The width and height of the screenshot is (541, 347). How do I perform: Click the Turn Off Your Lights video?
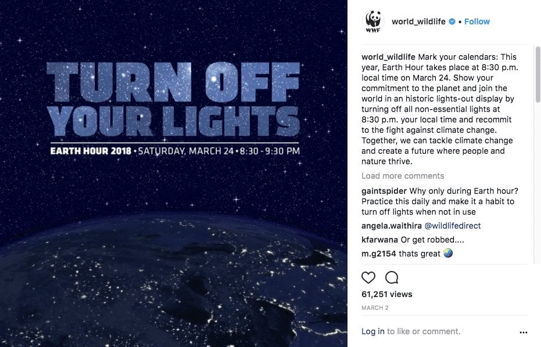tap(174, 173)
